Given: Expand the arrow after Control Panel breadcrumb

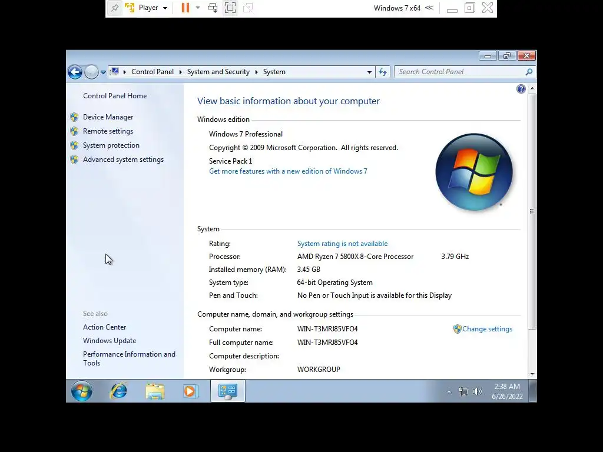Looking at the screenshot, I should click(x=180, y=72).
